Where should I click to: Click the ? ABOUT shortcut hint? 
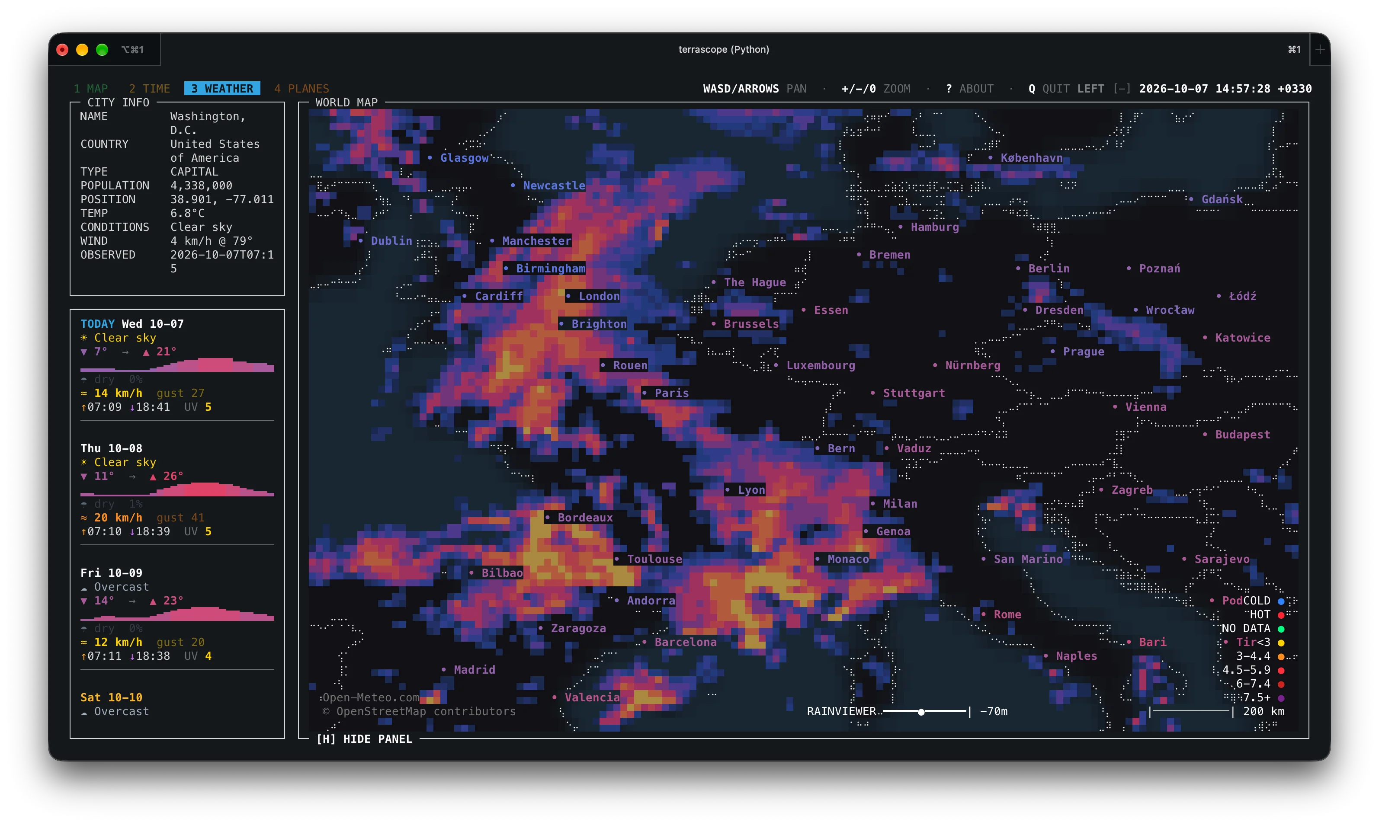(x=969, y=88)
